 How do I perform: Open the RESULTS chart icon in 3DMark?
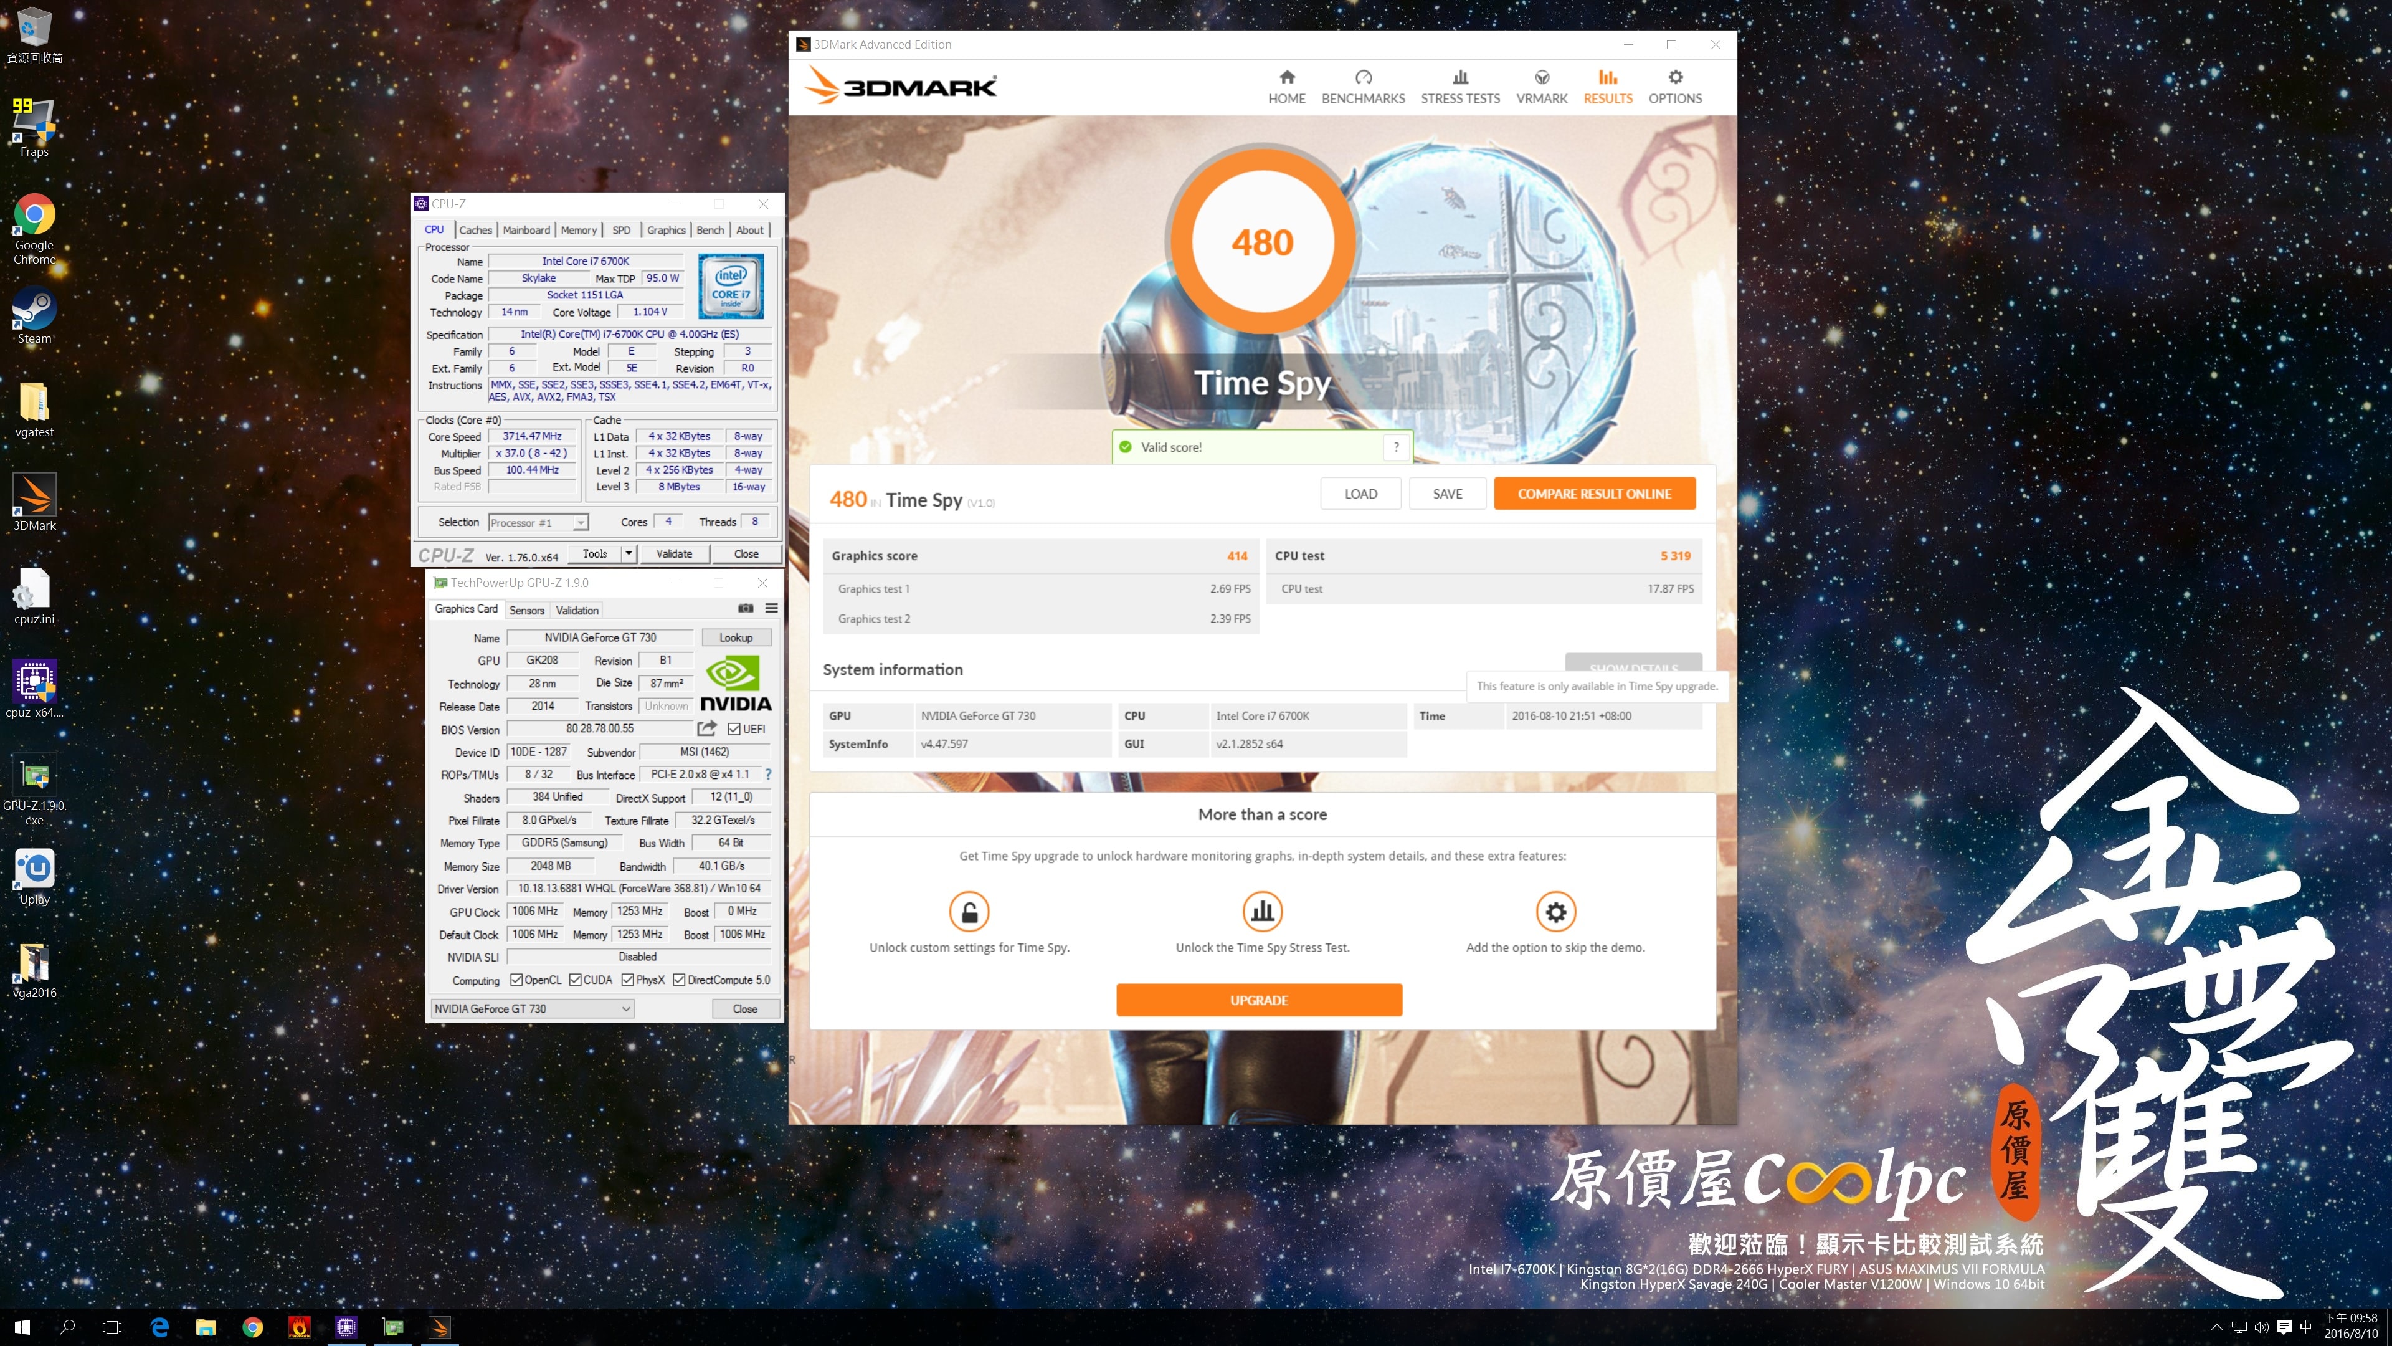pyautogui.click(x=1607, y=78)
